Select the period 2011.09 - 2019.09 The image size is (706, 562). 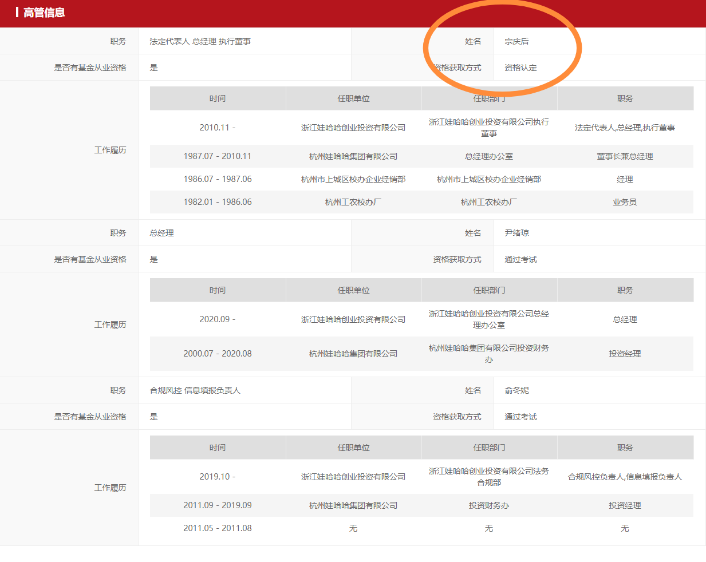coord(218,505)
